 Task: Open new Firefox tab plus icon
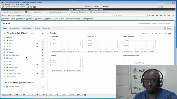(113, 12)
